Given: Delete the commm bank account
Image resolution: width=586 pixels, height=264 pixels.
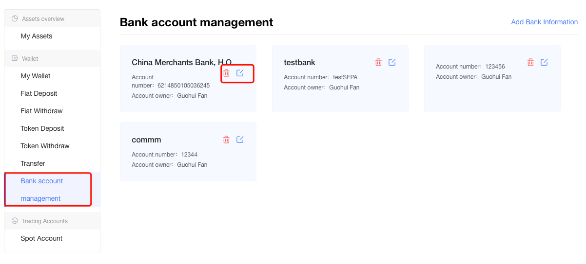Looking at the screenshot, I should tap(226, 140).
